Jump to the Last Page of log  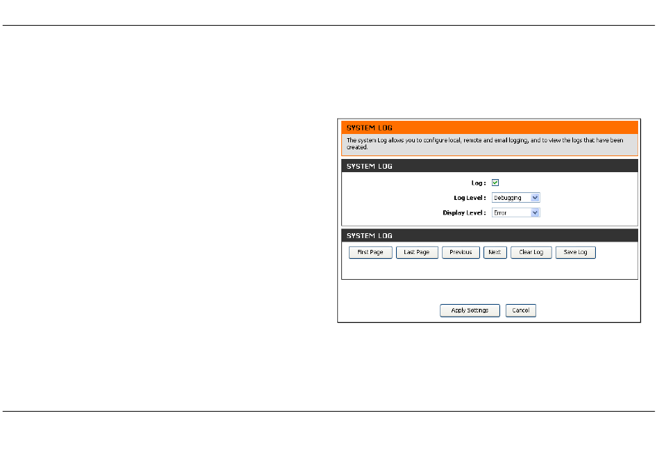click(x=417, y=253)
